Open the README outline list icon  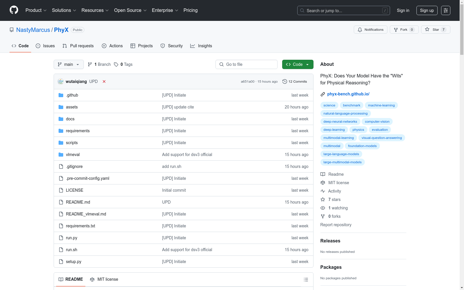coord(306,280)
